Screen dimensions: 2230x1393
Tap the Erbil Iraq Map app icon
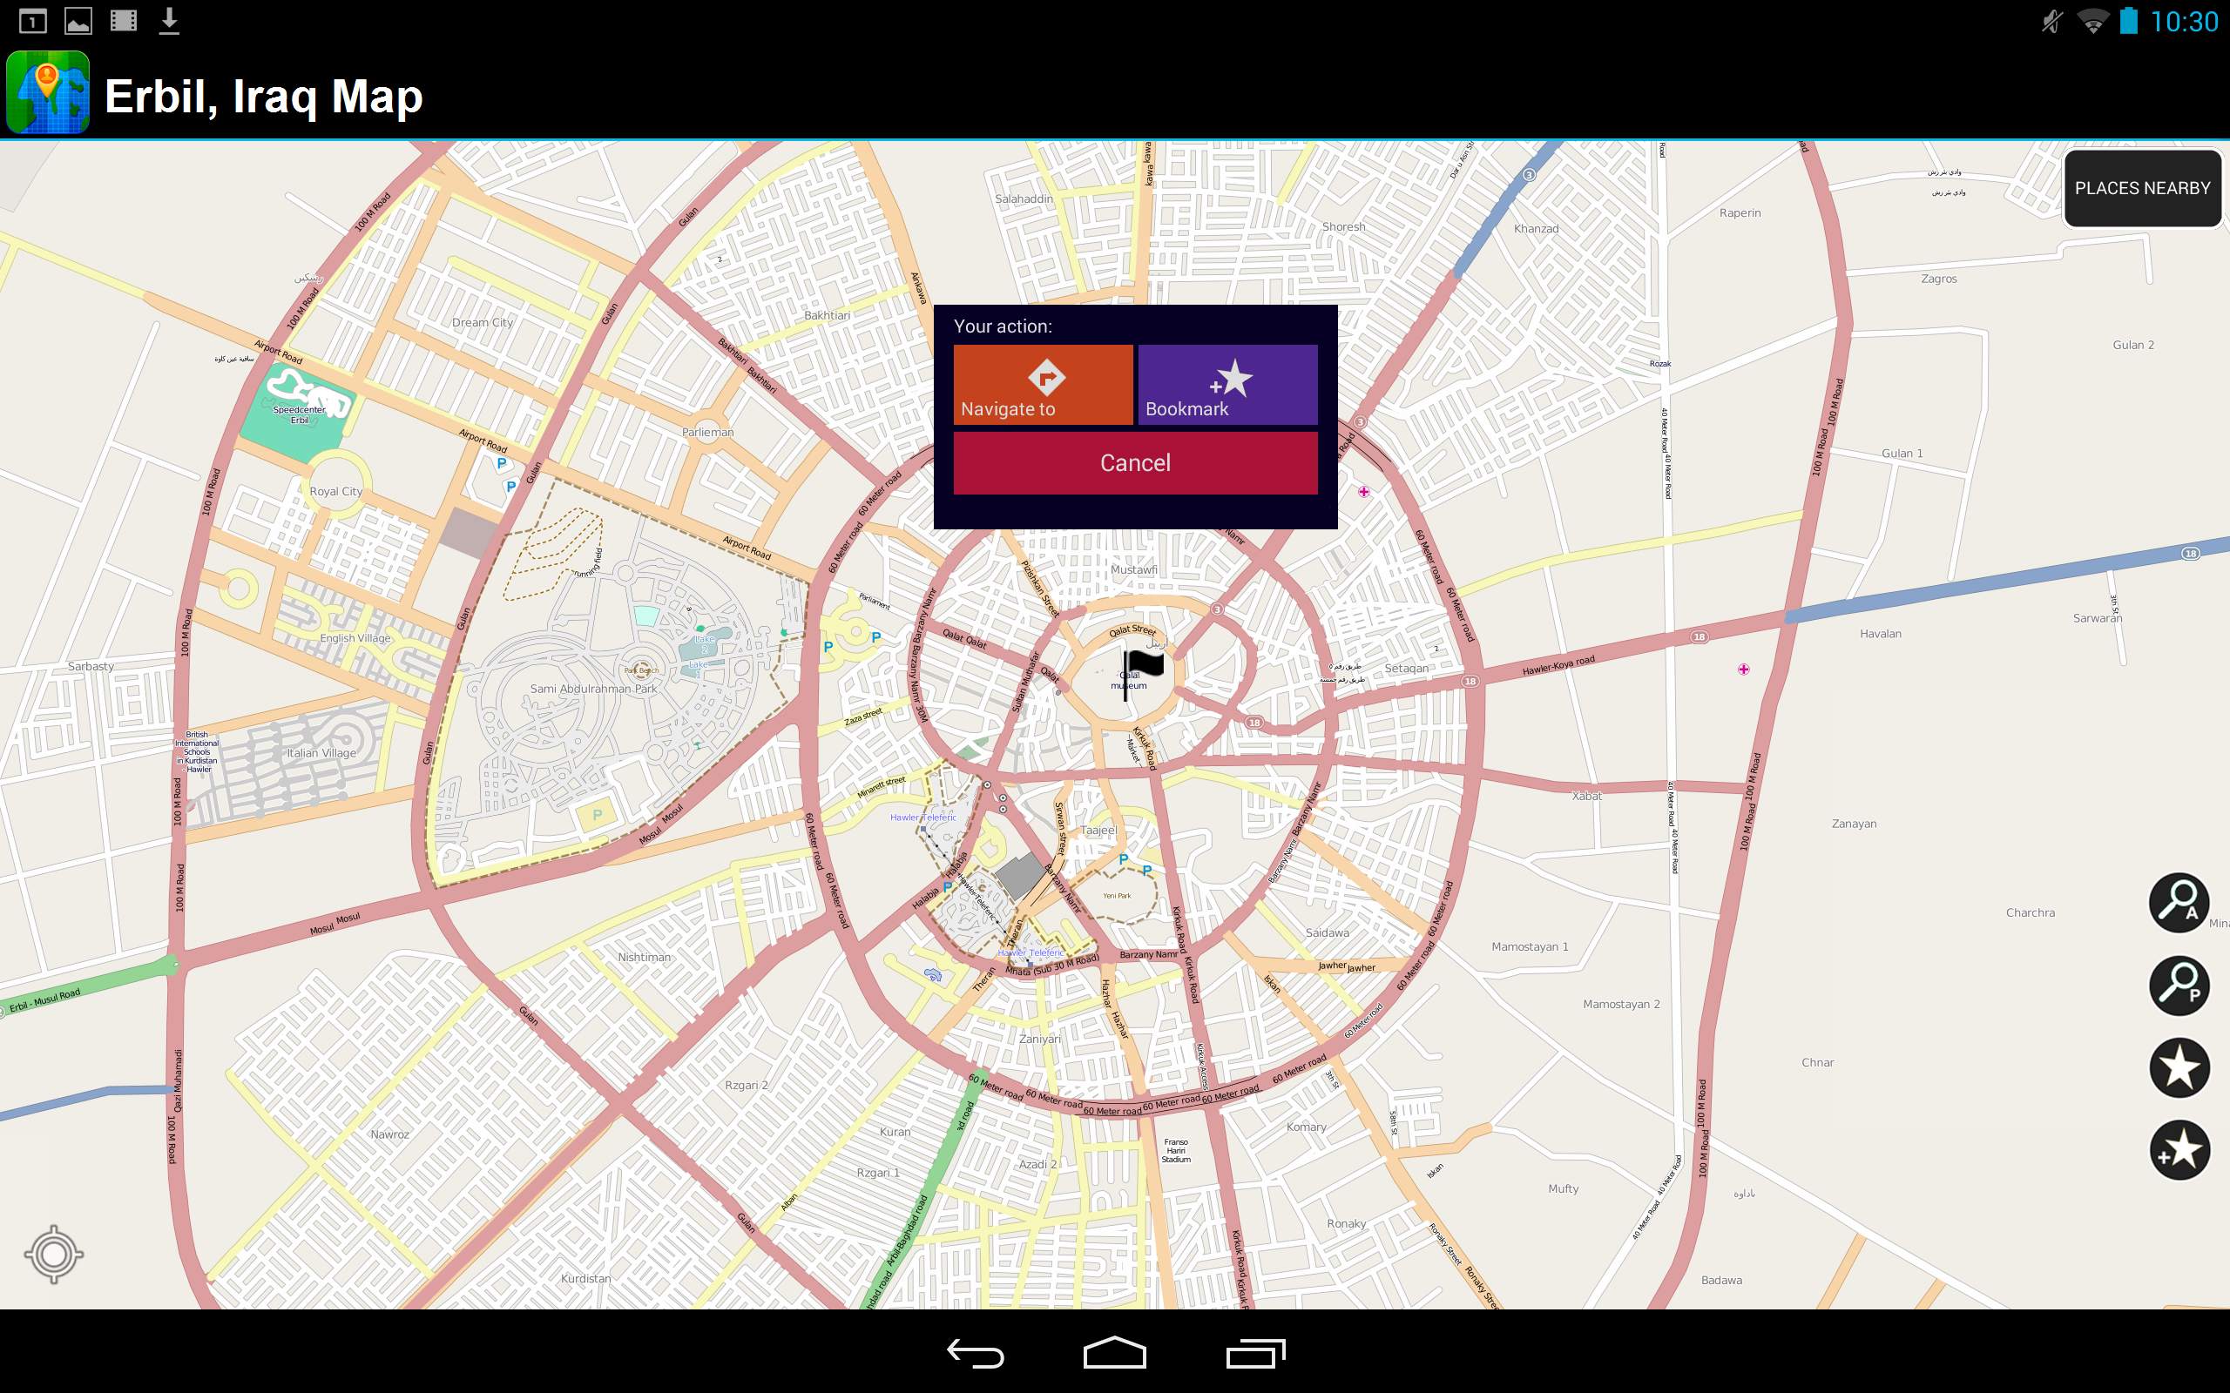(48, 92)
